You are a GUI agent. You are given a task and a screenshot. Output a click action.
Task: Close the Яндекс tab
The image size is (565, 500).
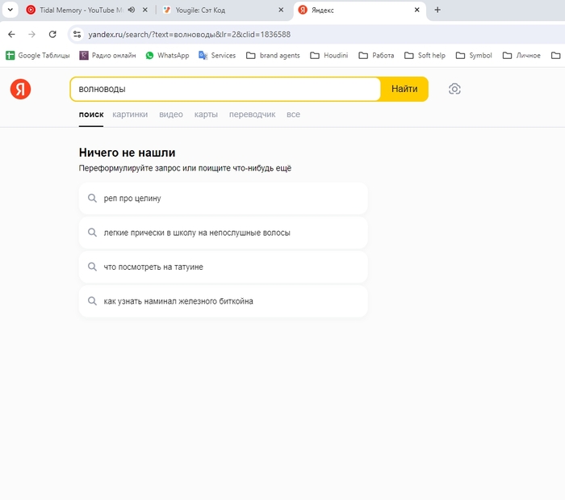417,10
